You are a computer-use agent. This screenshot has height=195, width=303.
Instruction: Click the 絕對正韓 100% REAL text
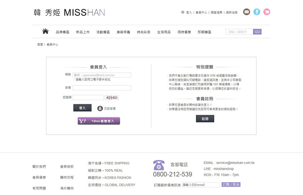[105, 170]
